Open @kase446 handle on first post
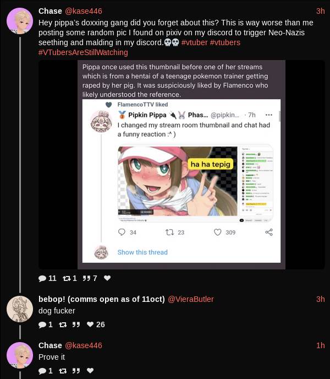The width and height of the screenshot is (330, 379). tap(84, 11)
